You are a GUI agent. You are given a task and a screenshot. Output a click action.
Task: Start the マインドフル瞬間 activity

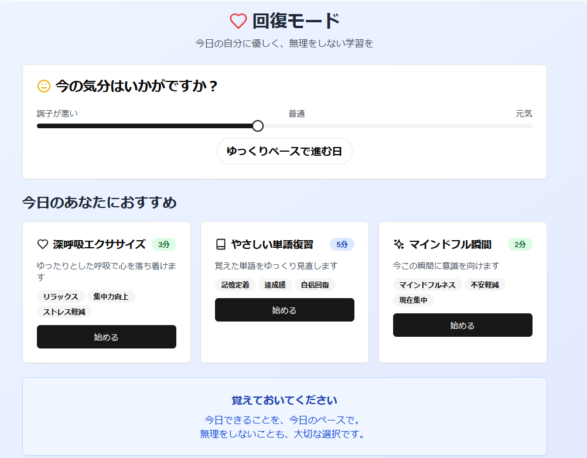point(462,325)
